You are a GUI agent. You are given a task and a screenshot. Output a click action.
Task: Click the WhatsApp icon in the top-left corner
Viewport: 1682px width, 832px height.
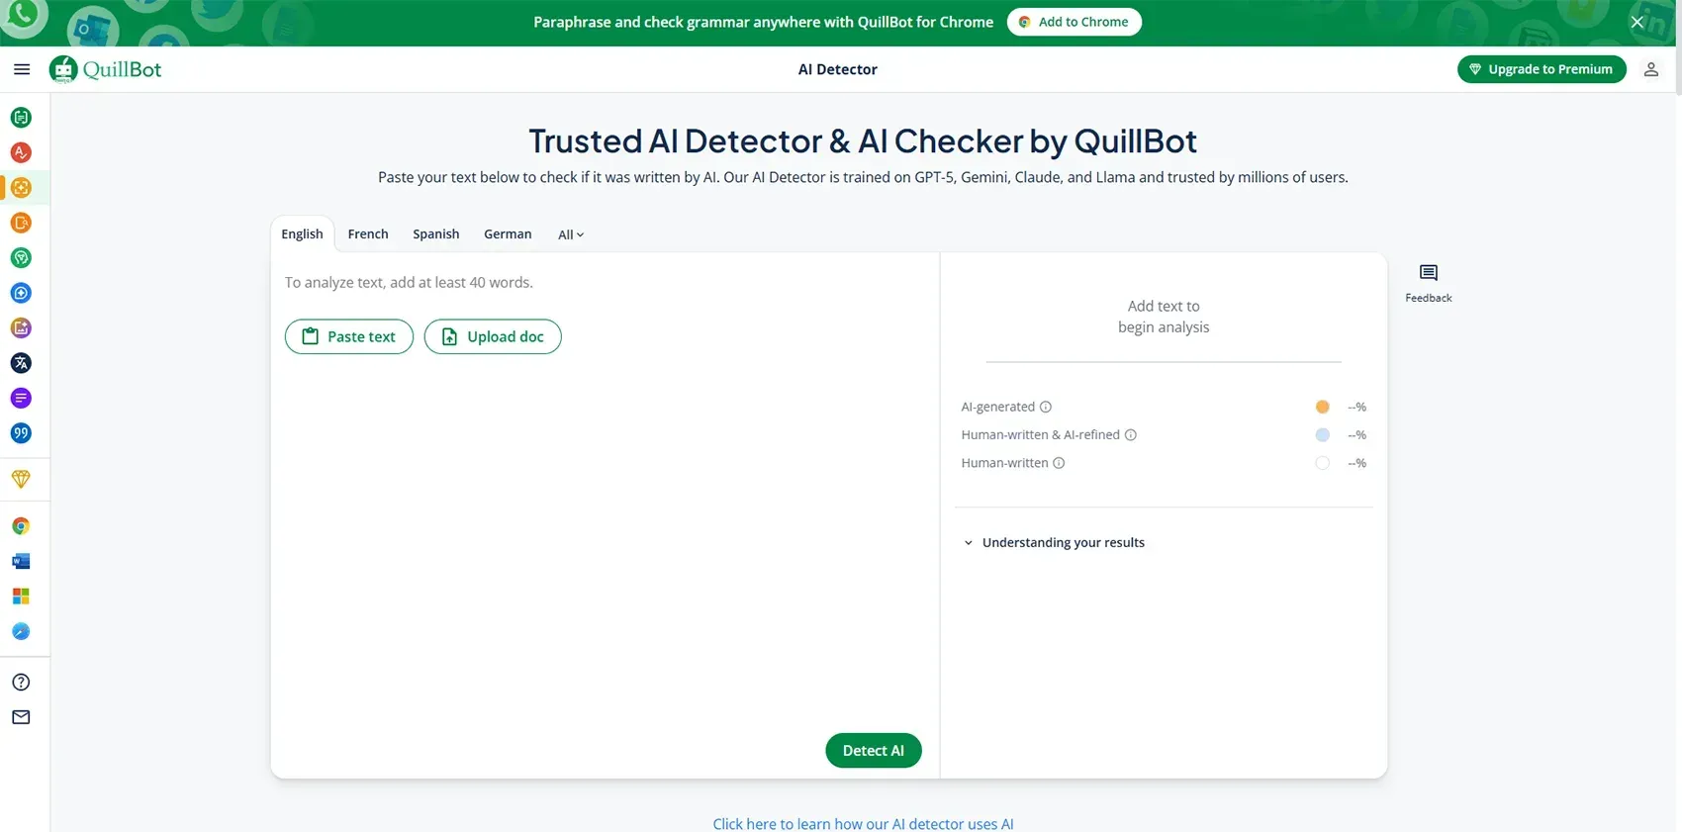(22, 16)
